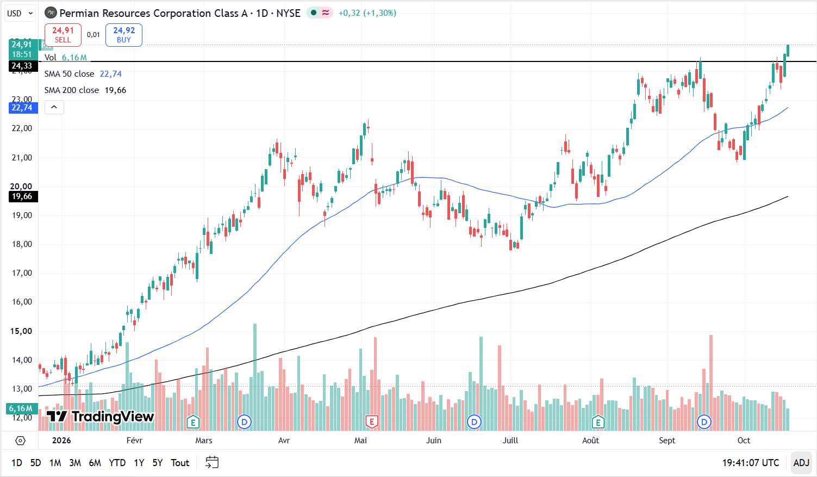The height and width of the screenshot is (477, 817).
Task: Open the dividend marker in Sept
Action: pyautogui.click(x=704, y=422)
